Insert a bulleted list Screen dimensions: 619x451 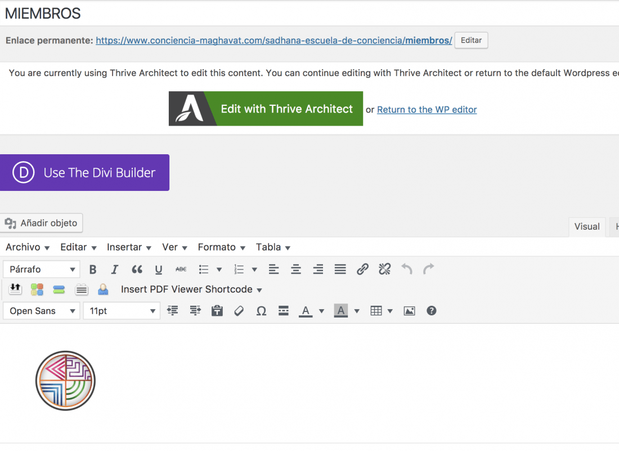[x=204, y=269]
